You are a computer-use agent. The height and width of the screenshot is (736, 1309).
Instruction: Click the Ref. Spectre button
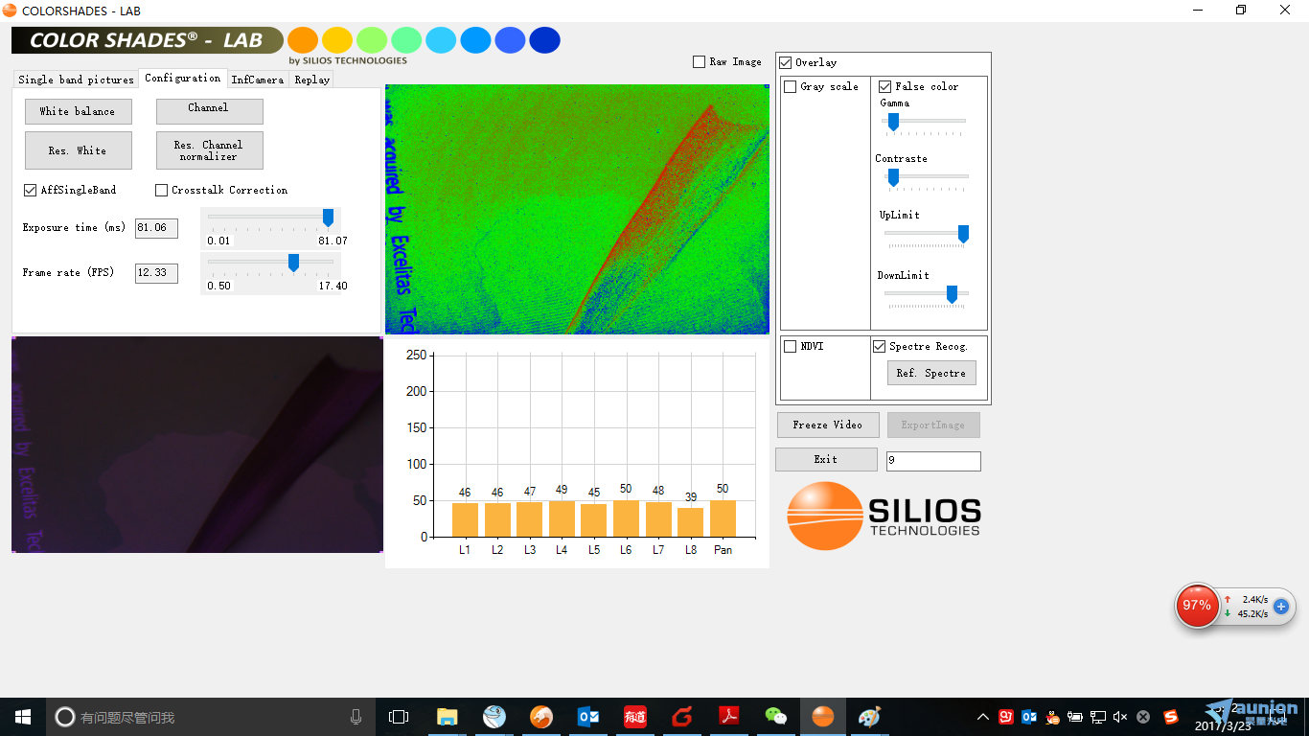click(931, 373)
